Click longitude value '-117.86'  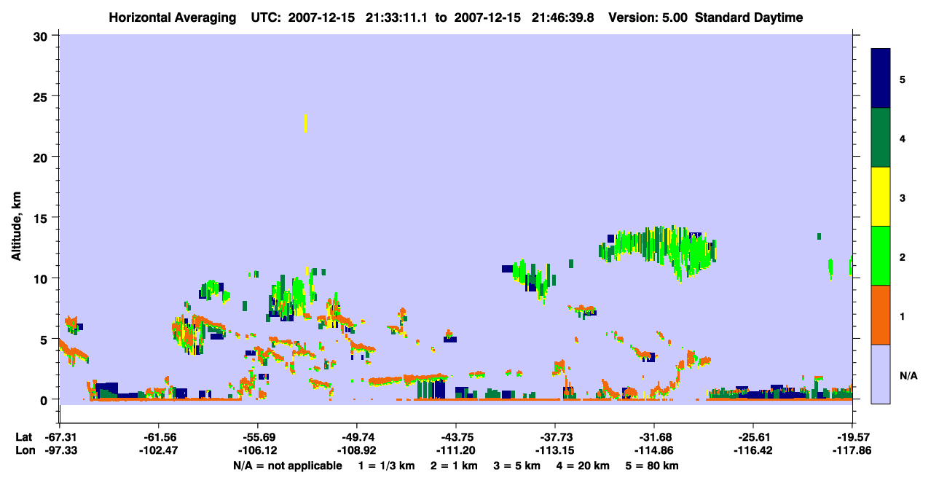(852, 450)
